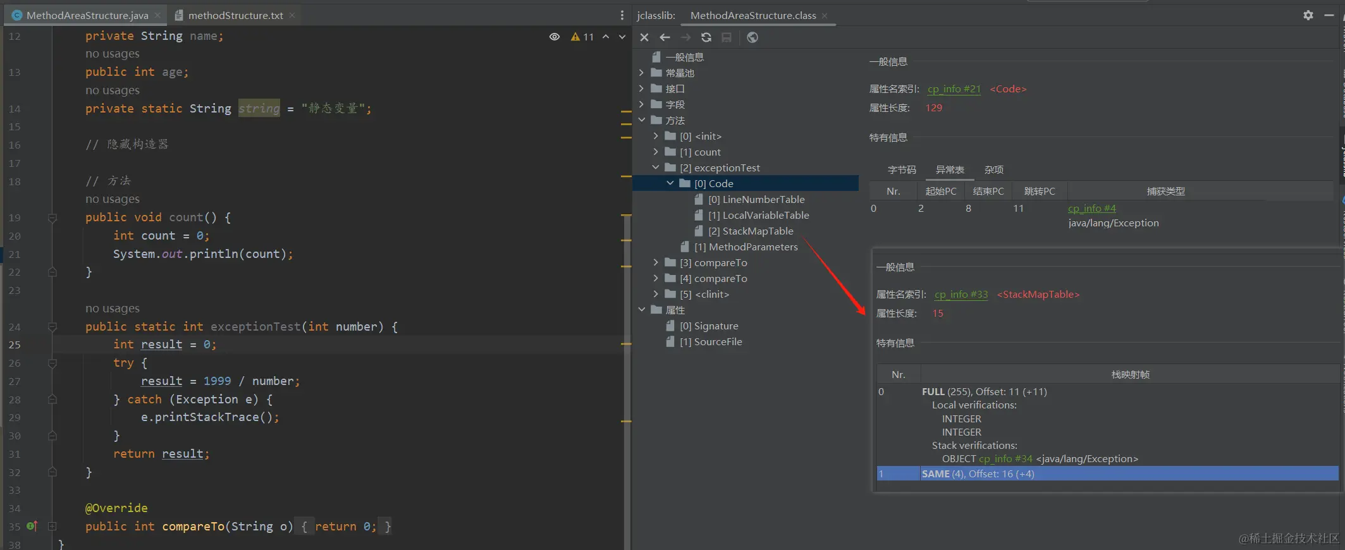Expand the 接口 tree node
The image size is (1345, 550).
[642, 89]
